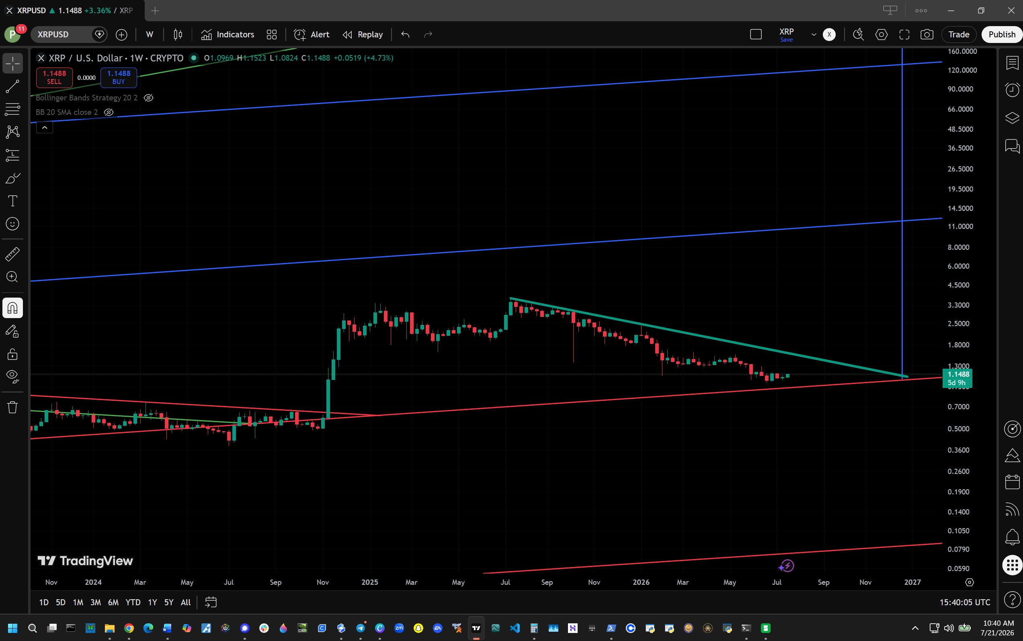Select the 1Y time range tab

pos(152,602)
